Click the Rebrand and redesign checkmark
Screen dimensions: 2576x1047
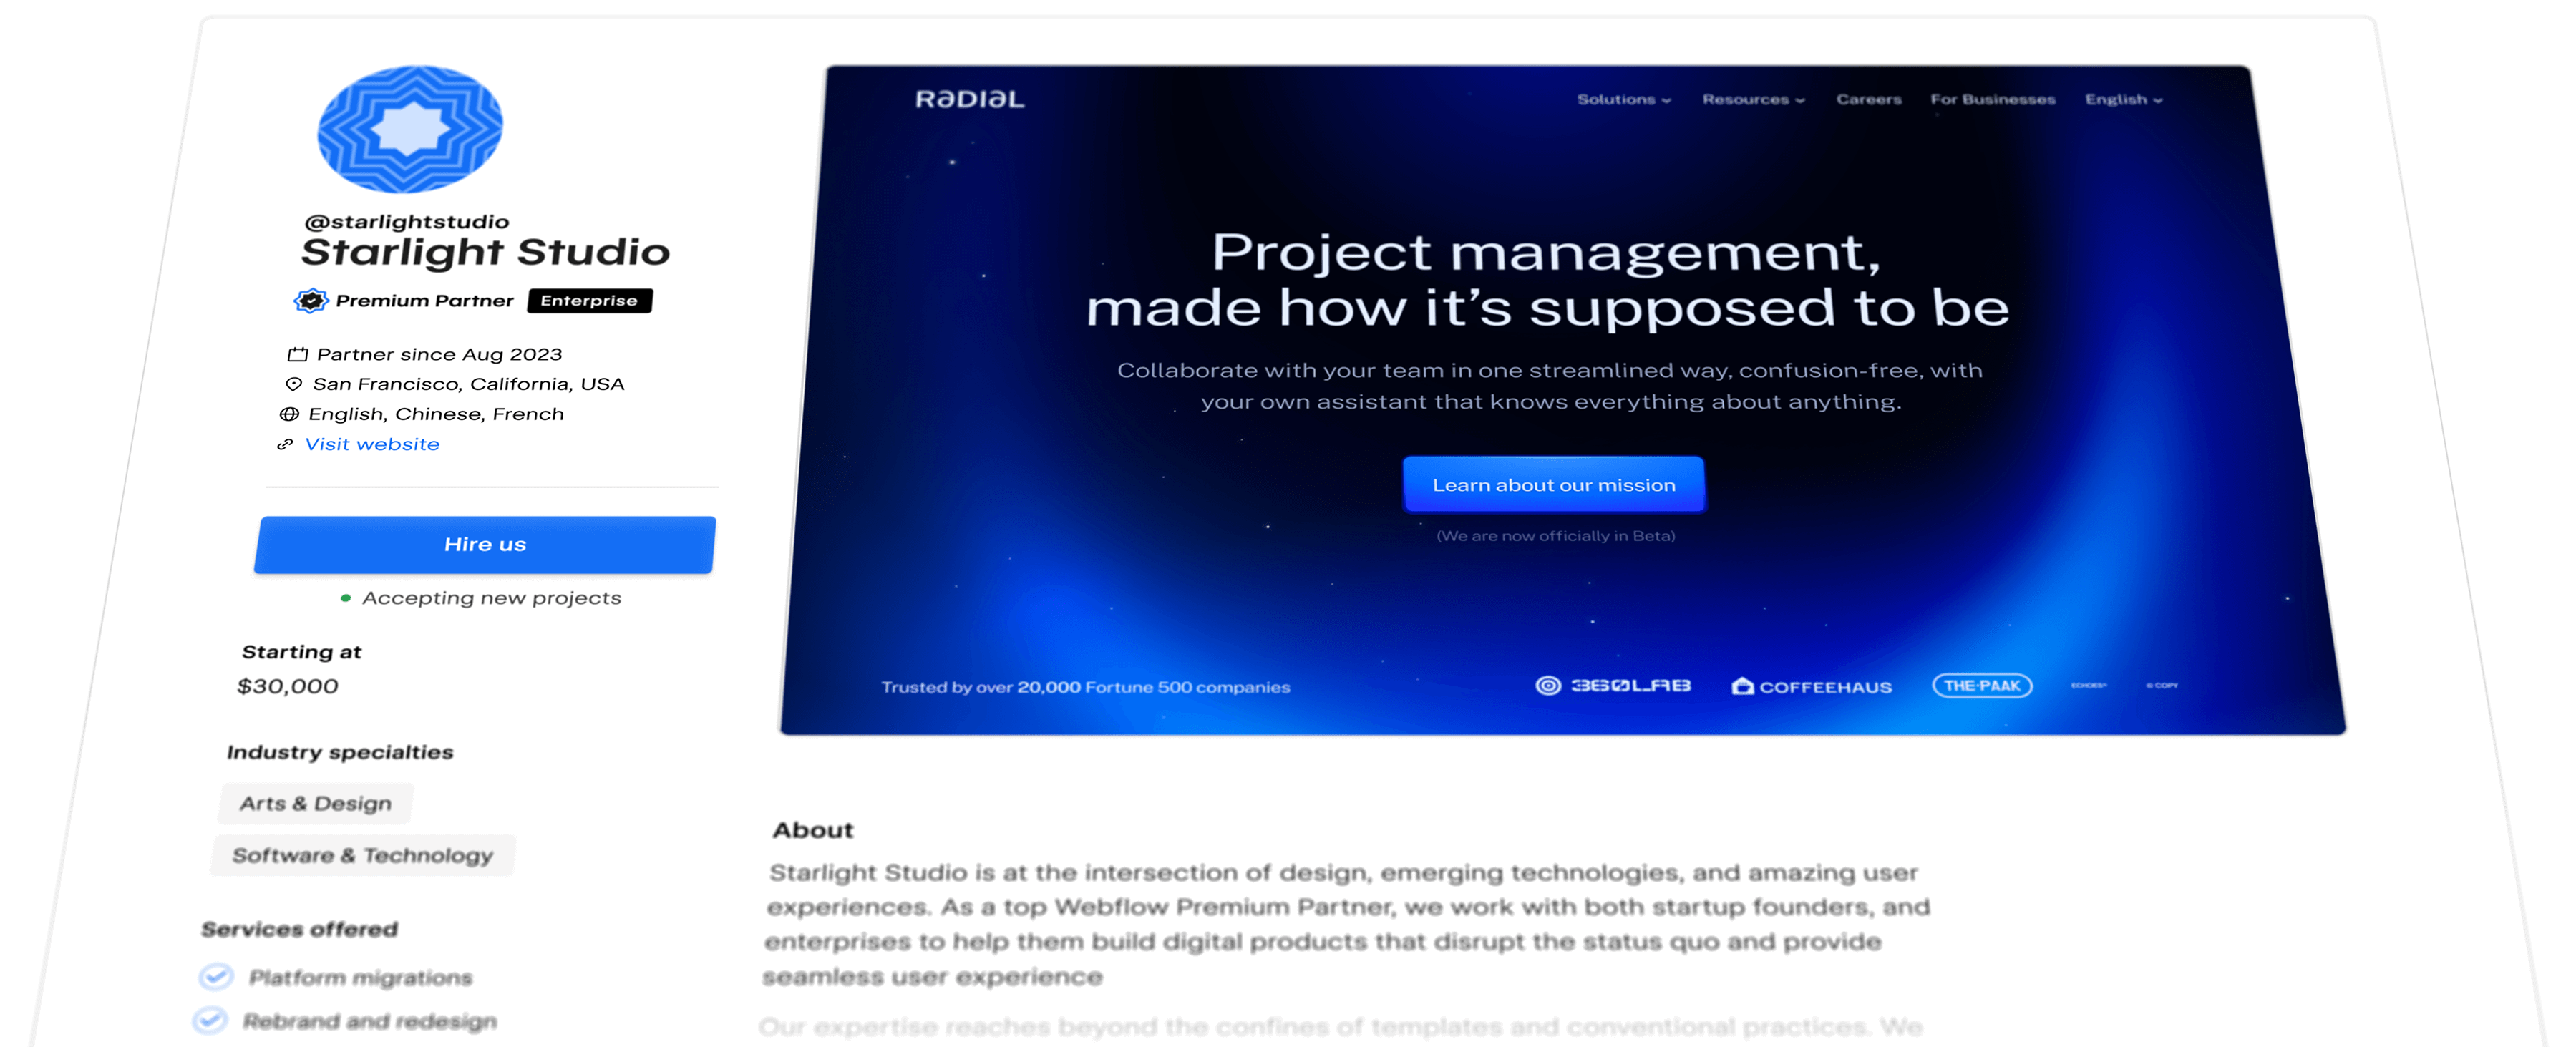210,1020
